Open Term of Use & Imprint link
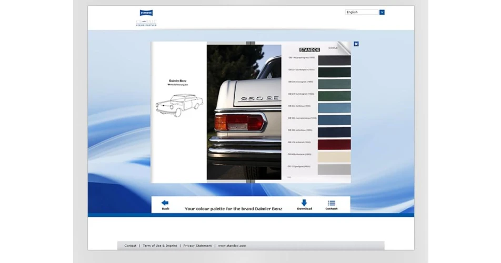This screenshot has width=501, height=263. [160, 246]
